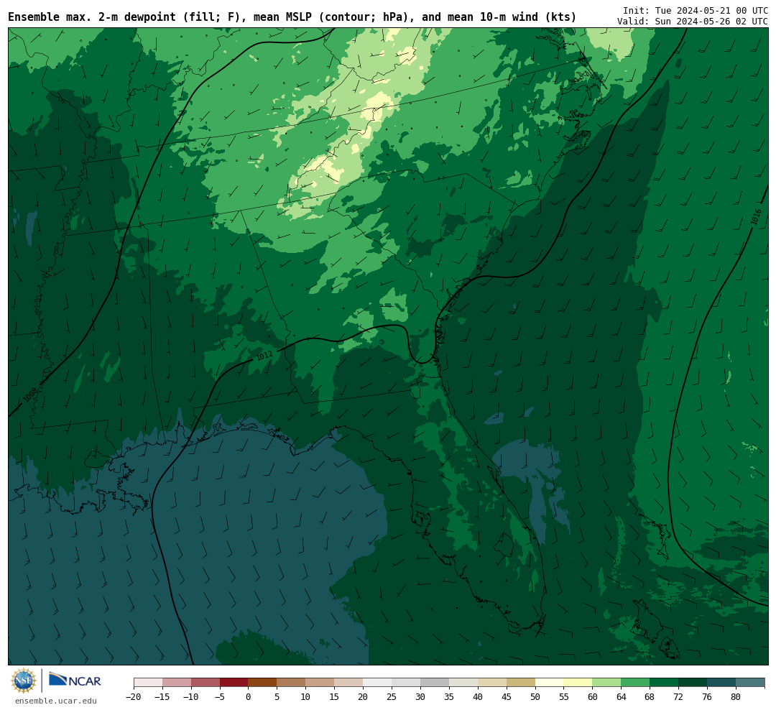Click the colorbar tick label 10

tap(305, 697)
